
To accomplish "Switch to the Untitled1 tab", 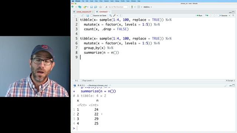I will pyautogui.click(x=104, y=12).
